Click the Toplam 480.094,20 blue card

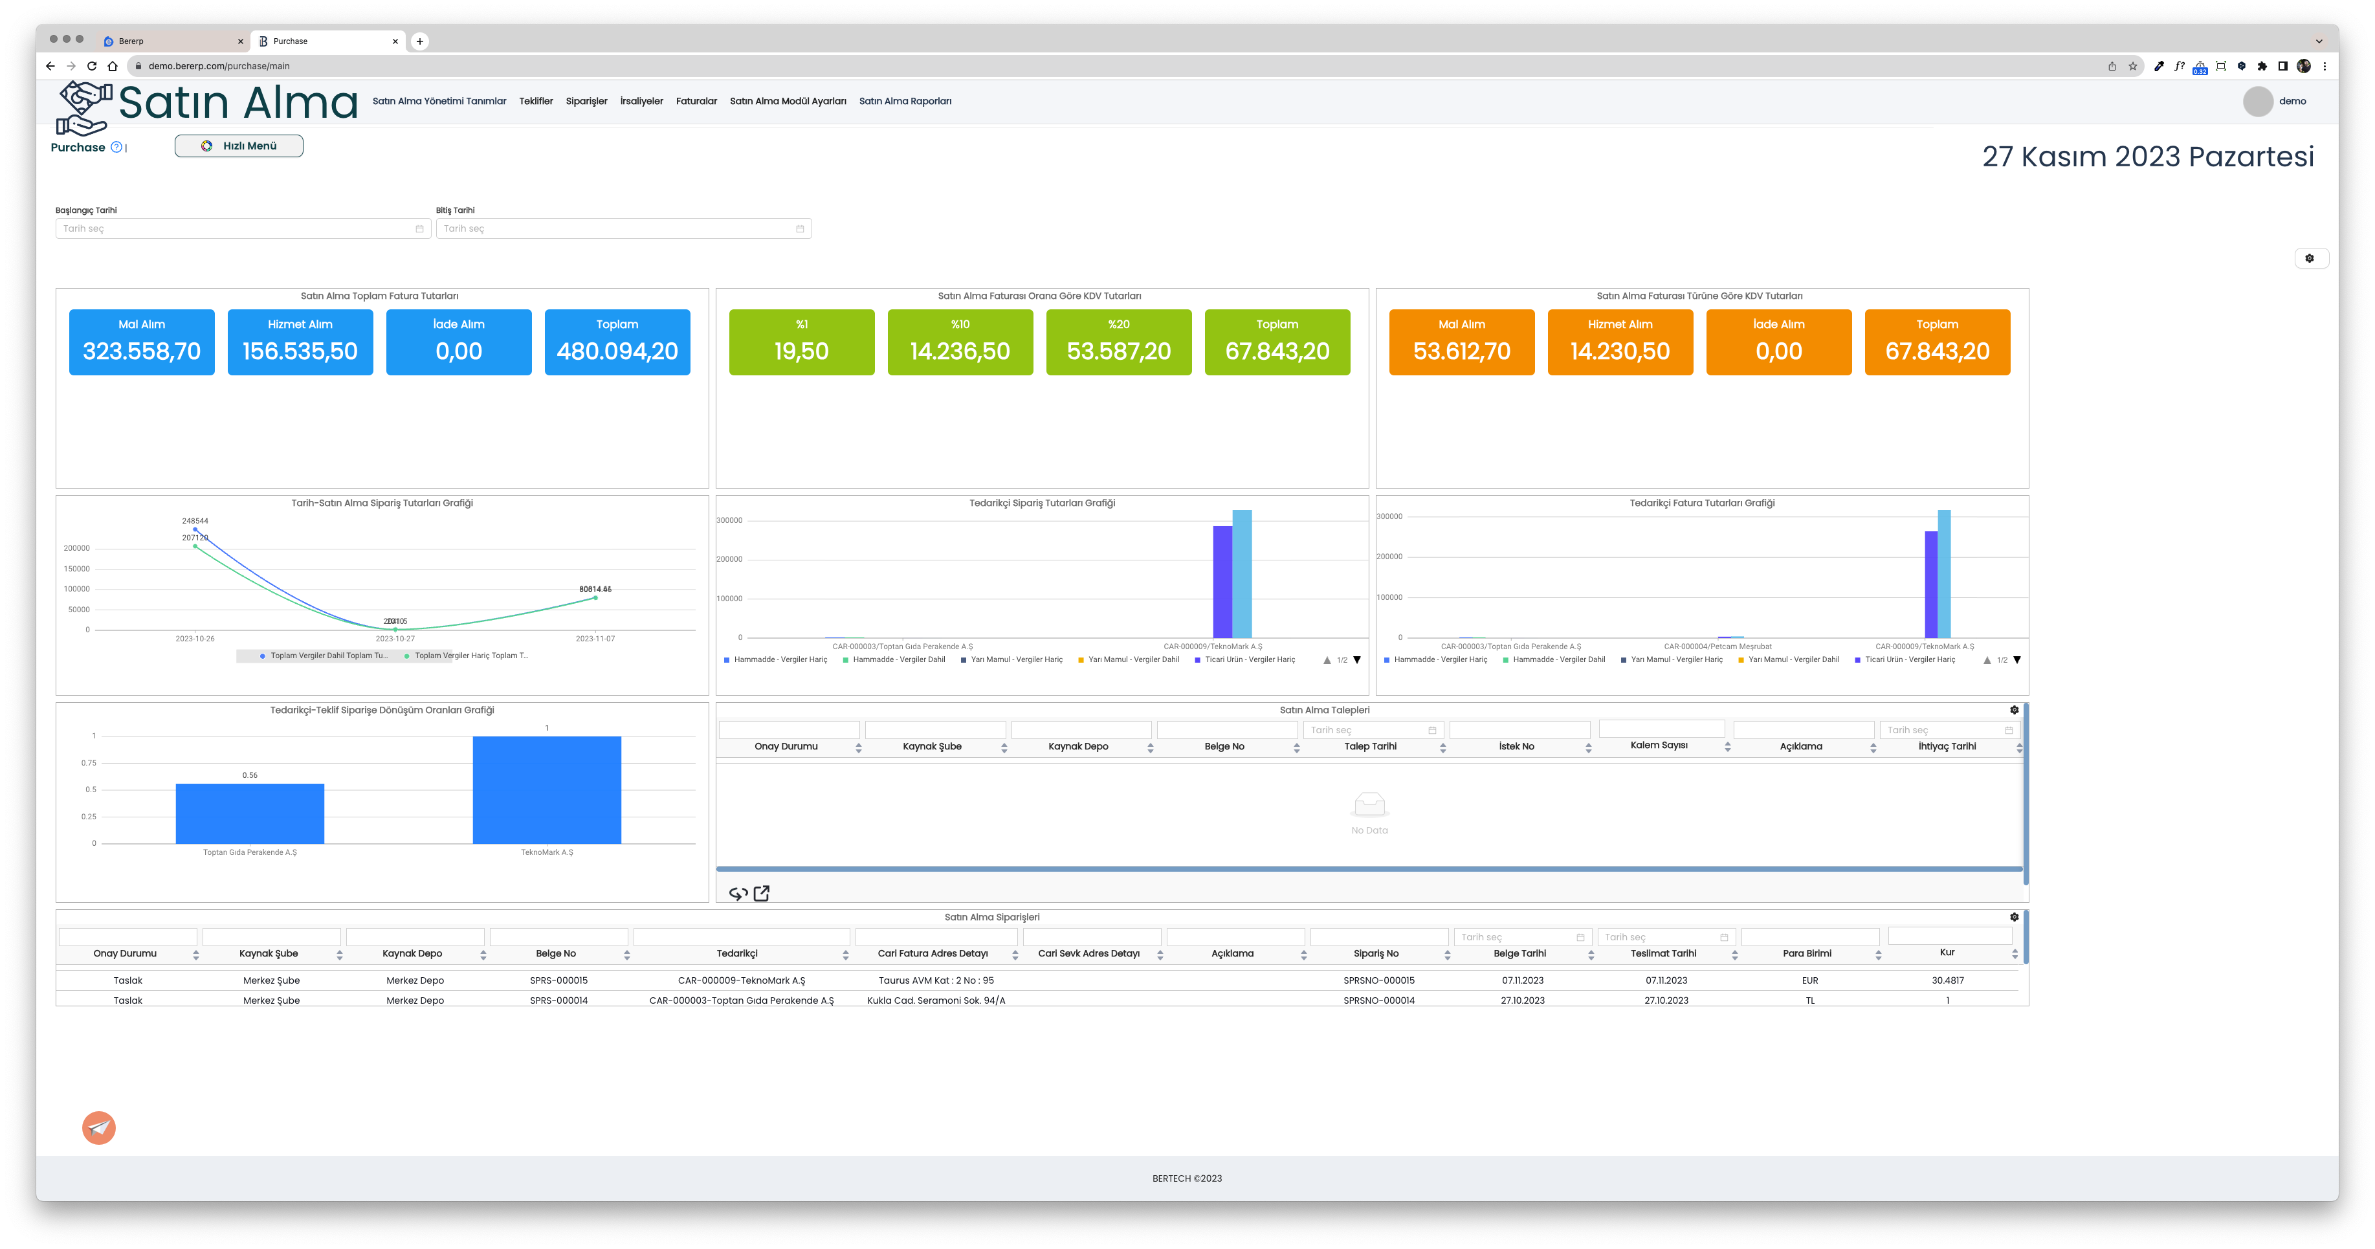coord(617,343)
